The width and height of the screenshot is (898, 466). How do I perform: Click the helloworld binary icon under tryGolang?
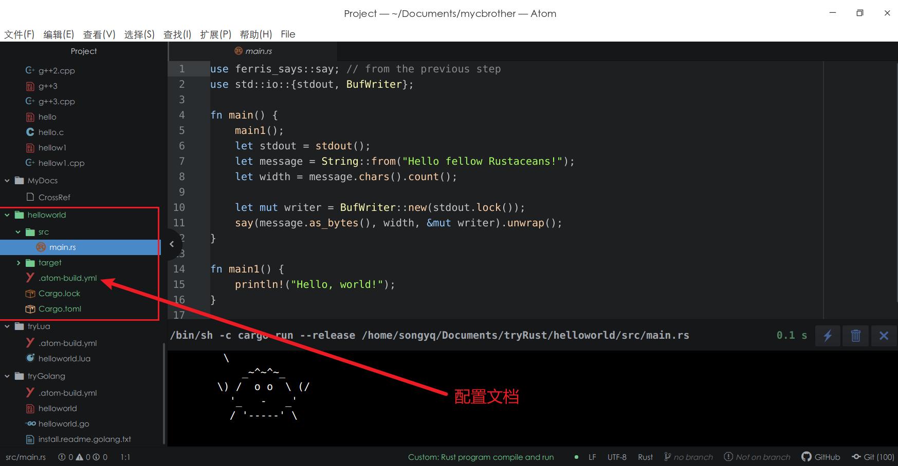[x=30, y=408]
